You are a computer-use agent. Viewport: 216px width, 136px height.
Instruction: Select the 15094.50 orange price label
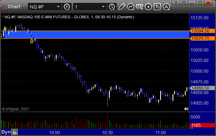202,31
